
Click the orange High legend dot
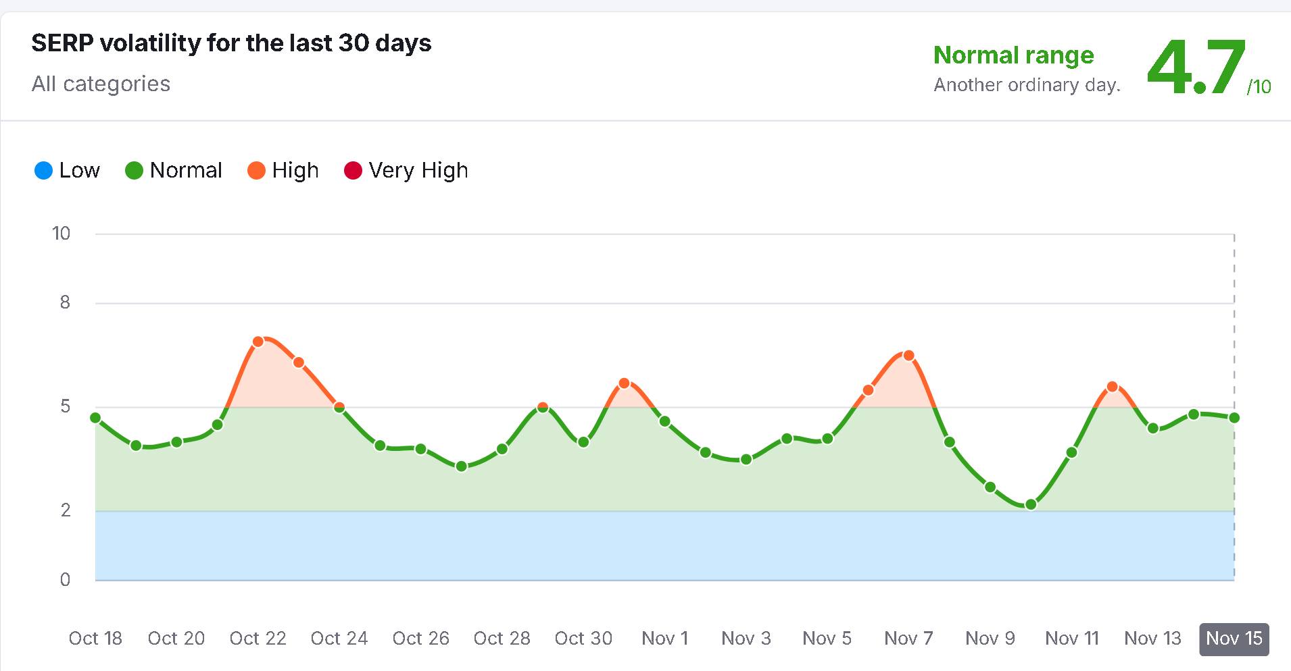[x=256, y=170]
